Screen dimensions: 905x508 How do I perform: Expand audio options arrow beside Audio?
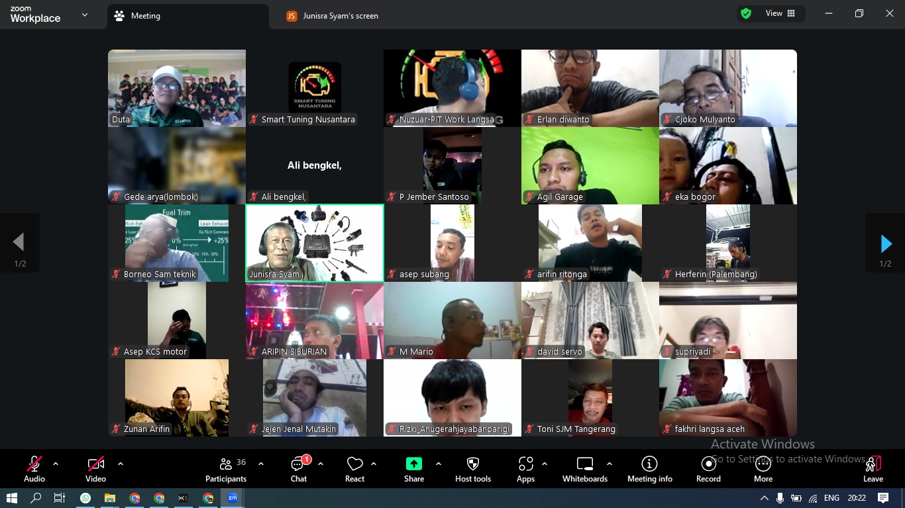click(x=56, y=464)
